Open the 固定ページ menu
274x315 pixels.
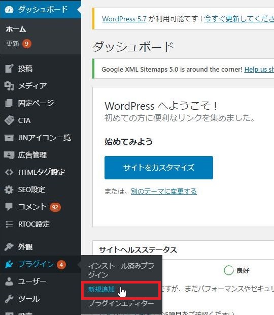click(x=41, y=103)
